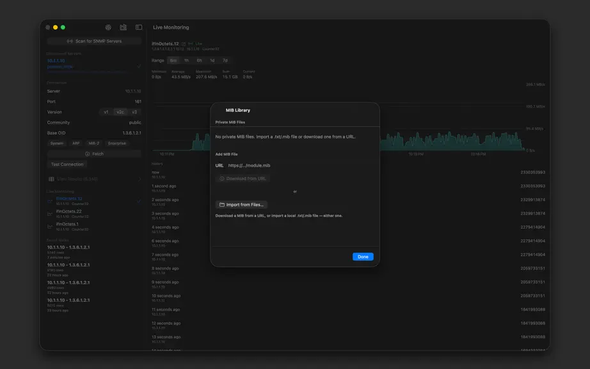
Task: Select ifInOctets.12 in Live Monitoring list
Action: [x=94, y=201]
